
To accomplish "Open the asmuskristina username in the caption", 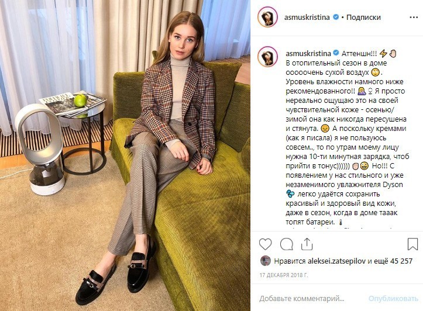I will tap(308, 53).
